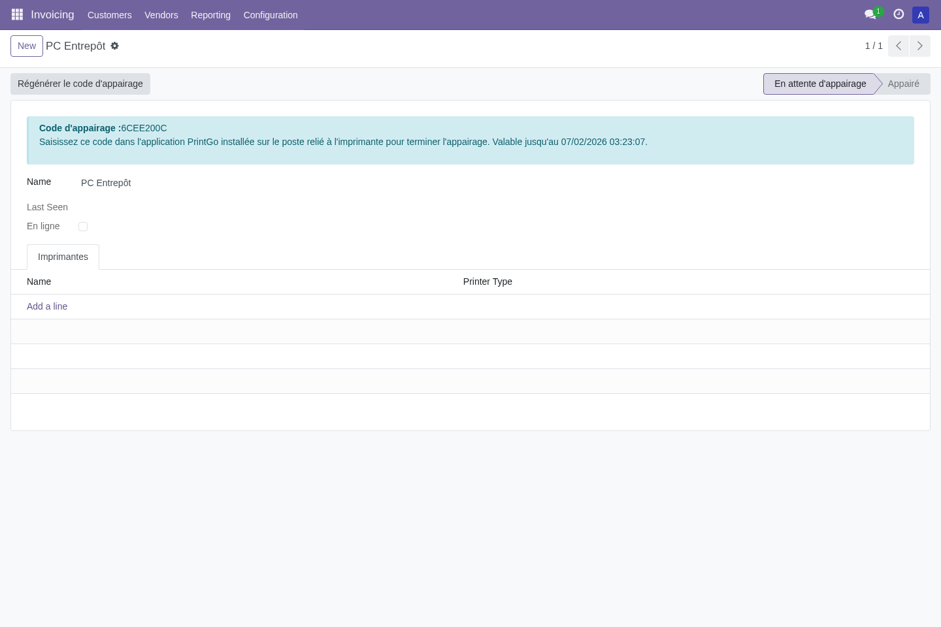Click the Add a line link
This screenshot has width=941, height=627.
pyautogui.click(x=47, y=306)
